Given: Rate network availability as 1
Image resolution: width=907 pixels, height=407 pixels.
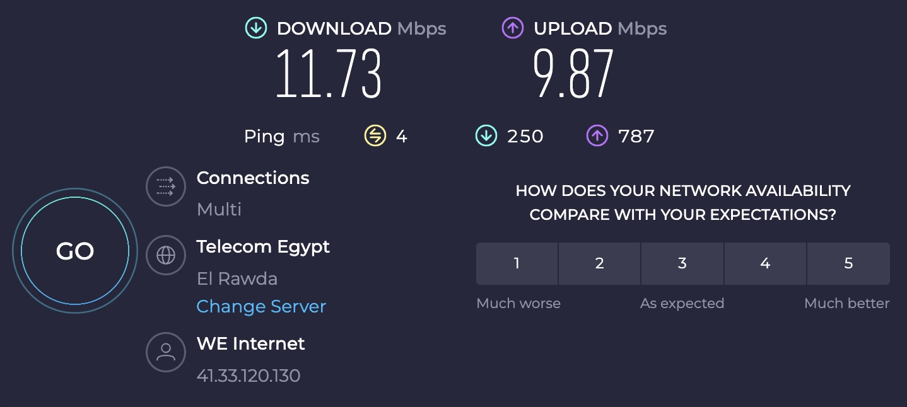Looking at the screenshot, I should point(517,263).
